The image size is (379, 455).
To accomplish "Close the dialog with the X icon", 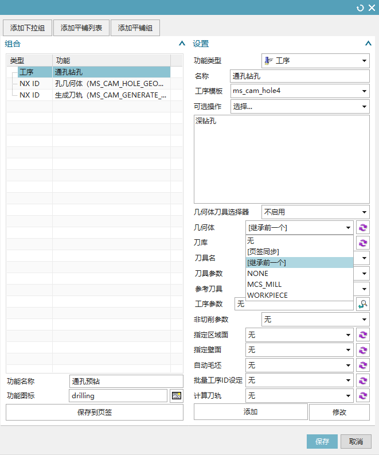I will [x=372, y=8].
